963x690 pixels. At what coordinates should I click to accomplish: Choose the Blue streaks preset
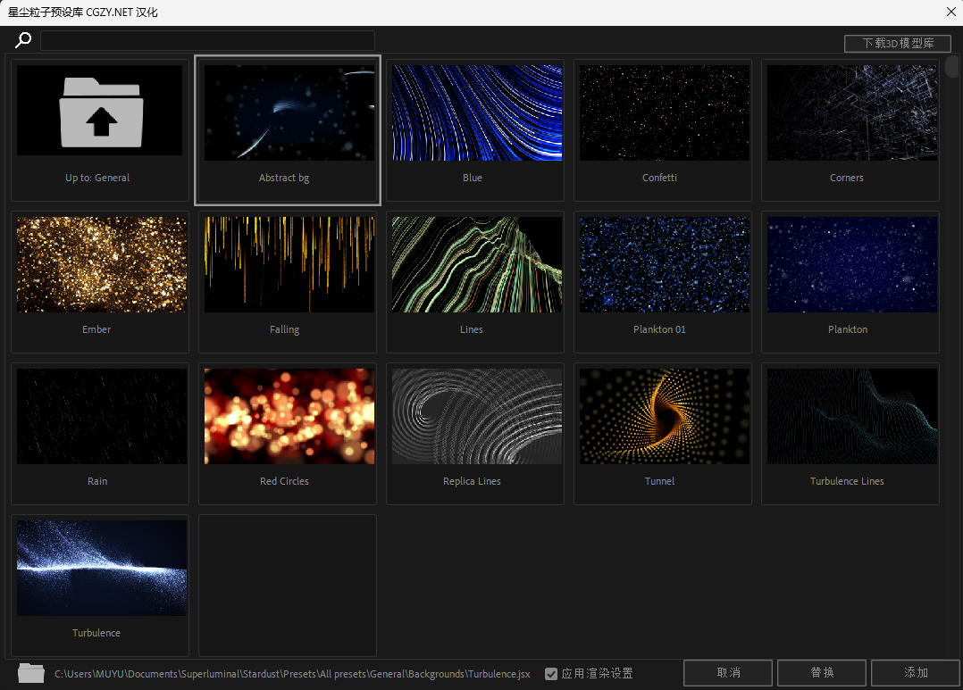click(x=476, y=113)
